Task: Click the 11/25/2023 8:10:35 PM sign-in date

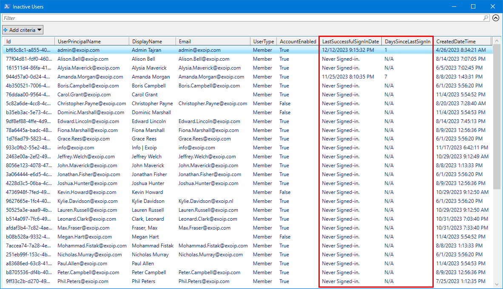Action: click(x=348, y=77)
